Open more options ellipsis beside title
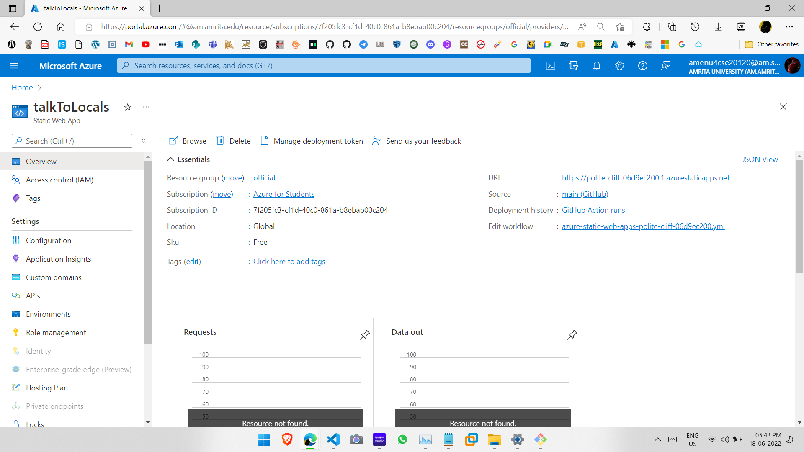The height and width of the screenshot is (452, 804). [x=146, y=107]
